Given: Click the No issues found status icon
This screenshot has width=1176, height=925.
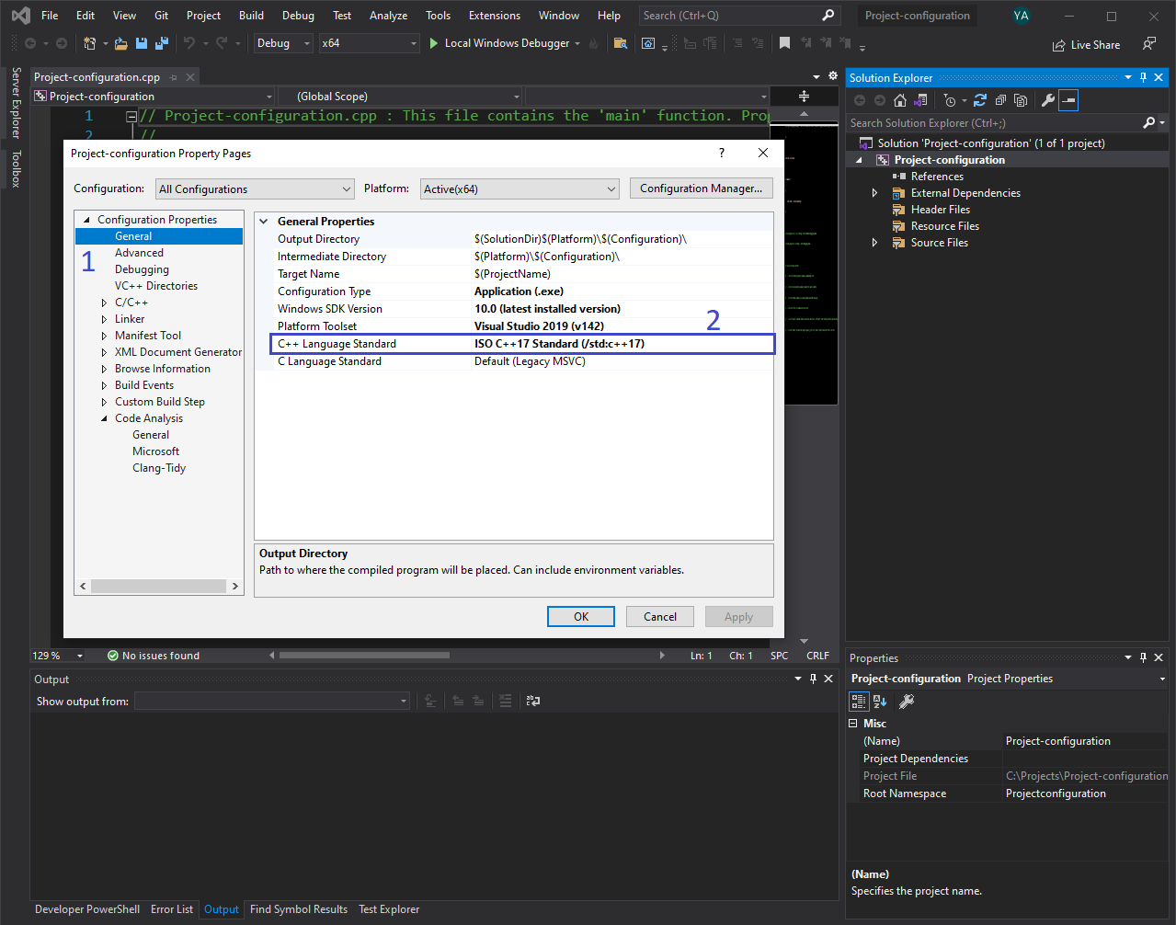Looking at the screenshot, I should point(114,655).
